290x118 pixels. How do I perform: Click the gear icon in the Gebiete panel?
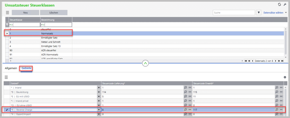pyautogui.click(x=285, y=77)
